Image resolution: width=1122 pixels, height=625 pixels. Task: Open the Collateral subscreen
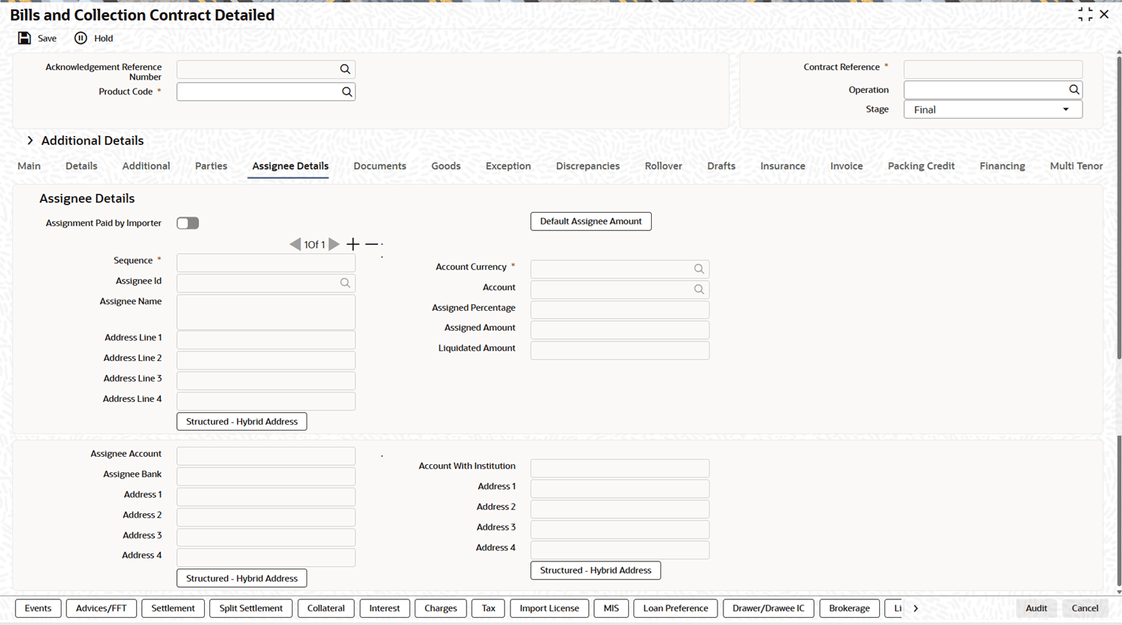click(x=326, y=608)
